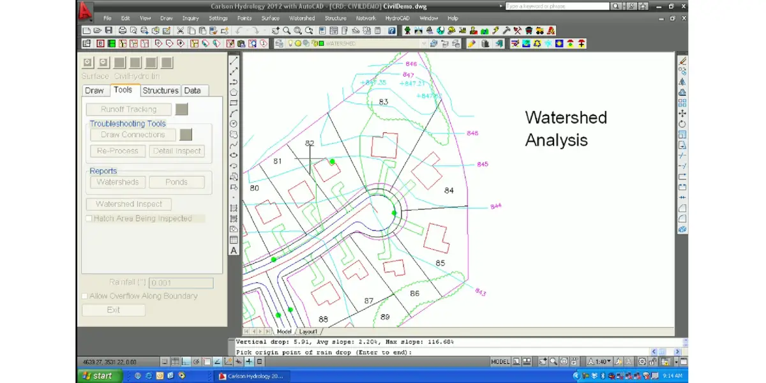
Task: Click the Watershed Inspect button
Action: [x=129, y=204]
